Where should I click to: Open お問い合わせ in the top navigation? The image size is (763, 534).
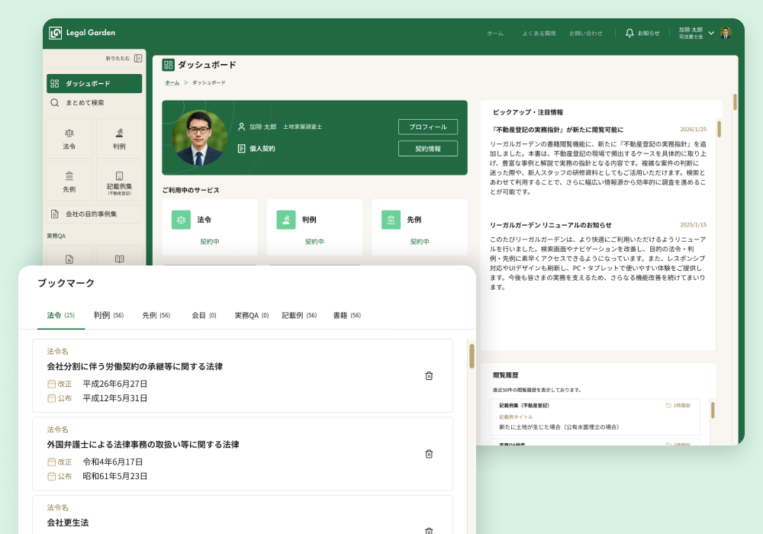click(586, 34)
